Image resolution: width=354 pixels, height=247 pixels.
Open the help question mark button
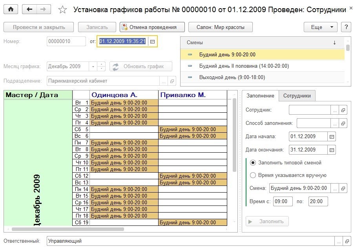[x=346, y=27]
